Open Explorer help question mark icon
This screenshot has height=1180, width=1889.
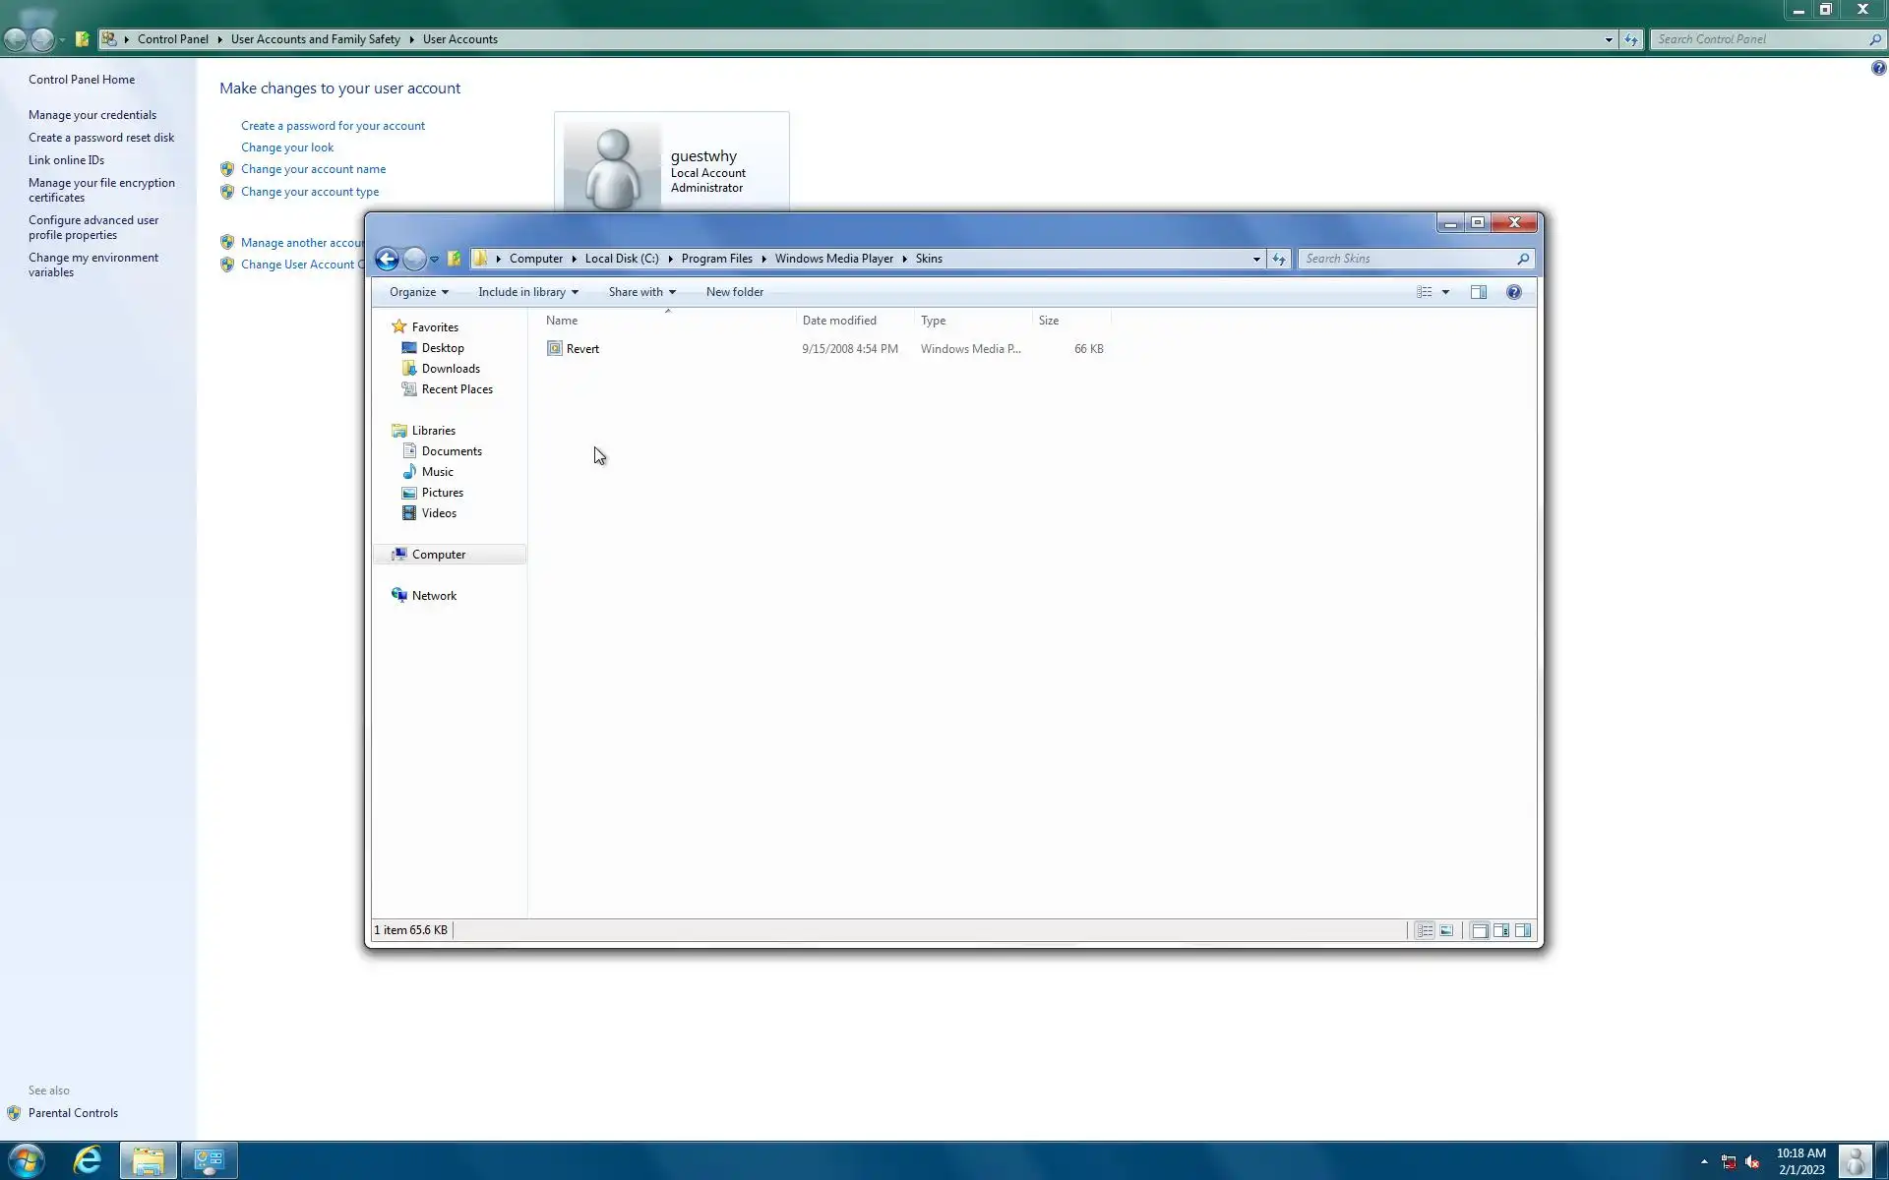click(1513, 292)
